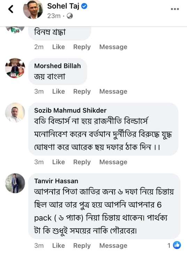Image resolution: width=187 pixels, height=255 pixels.
Task: Message Tanvir Hassan
Action: pyautogui.click(x=113, y=246)
